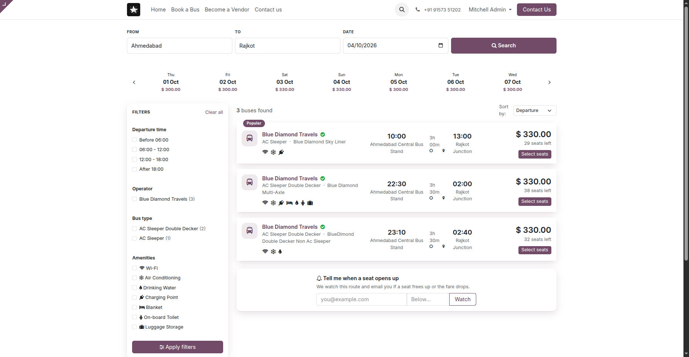Go to Become a Vendor page

click(x=227, y=10)
